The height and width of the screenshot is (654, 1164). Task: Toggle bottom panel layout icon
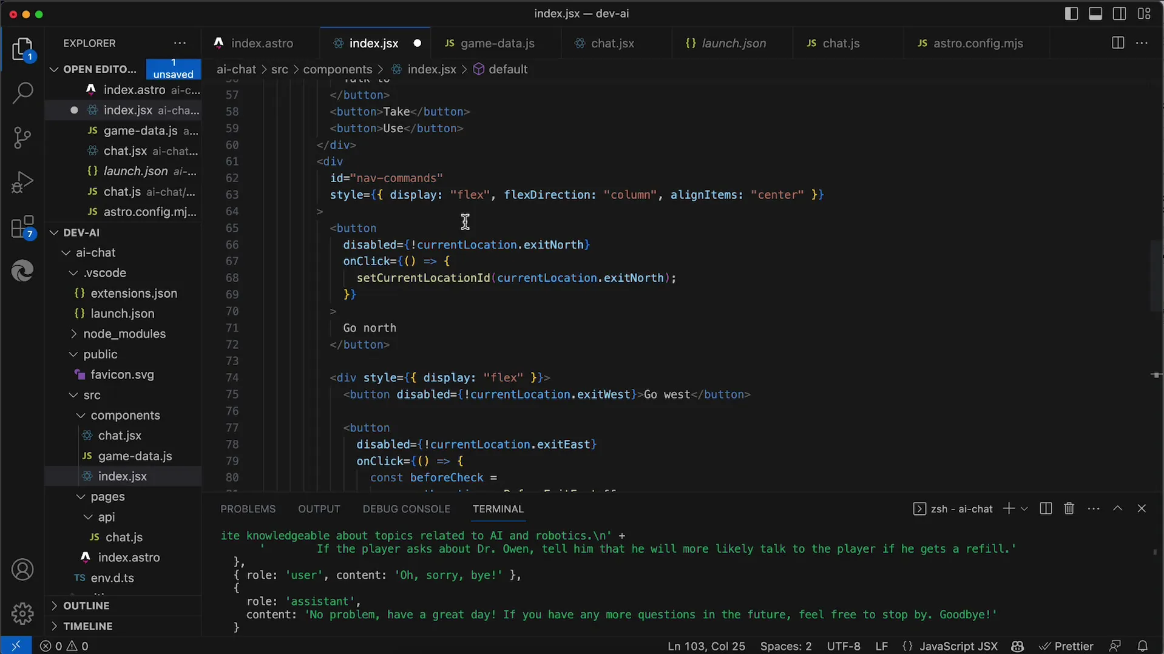click(1095, 13)
